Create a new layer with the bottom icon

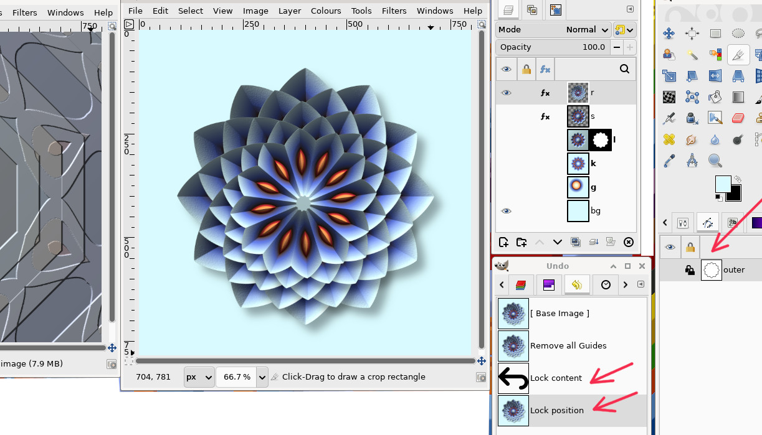(503, 242)
